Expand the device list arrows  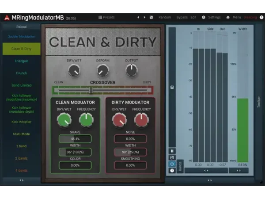[22, 180]
